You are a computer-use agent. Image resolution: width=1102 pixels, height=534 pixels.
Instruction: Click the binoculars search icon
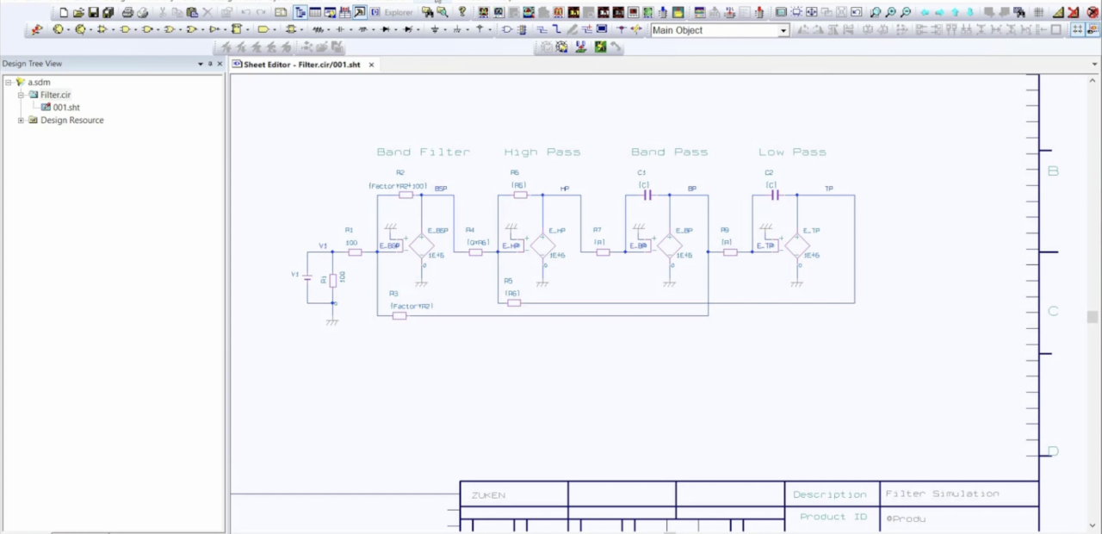(x=427, y=13)
